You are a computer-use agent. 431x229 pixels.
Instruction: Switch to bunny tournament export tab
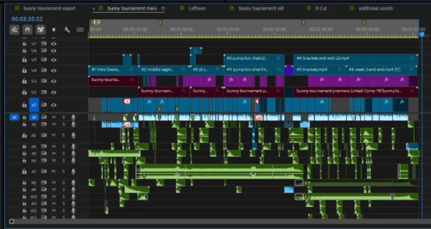point(49,8)
